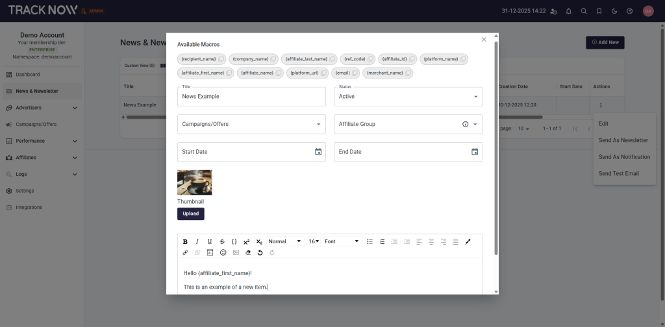Toggle strikethrough text formatting
Screen dimensions: 665x327
coord(222,241)
